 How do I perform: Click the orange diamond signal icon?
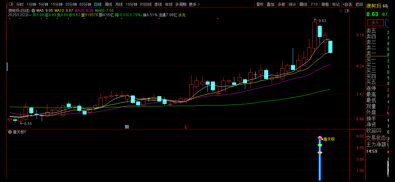point(320,153)
